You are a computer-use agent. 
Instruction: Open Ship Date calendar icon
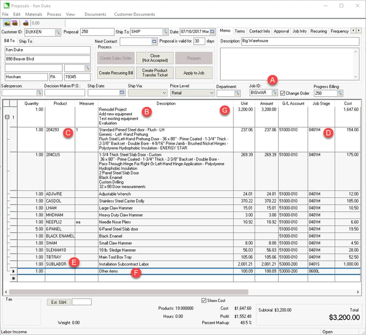[122, 93]
